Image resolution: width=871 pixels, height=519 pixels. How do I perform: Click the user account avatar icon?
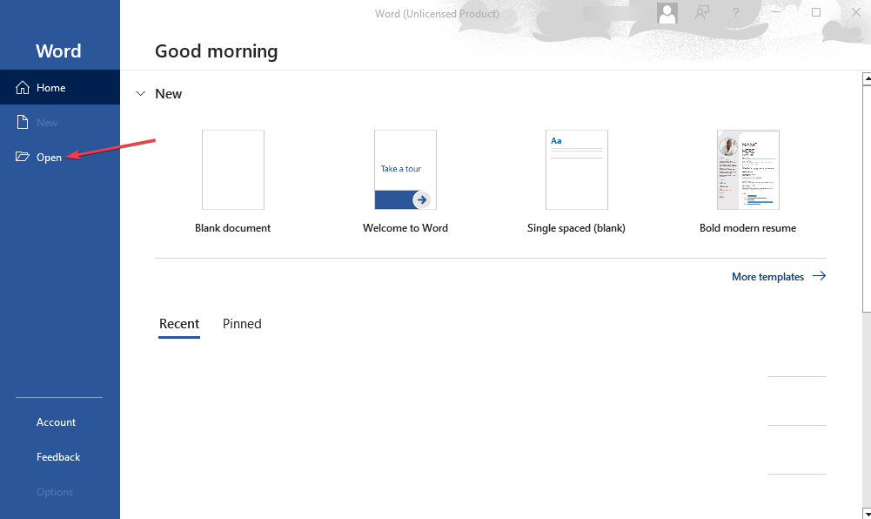(667, 13)
